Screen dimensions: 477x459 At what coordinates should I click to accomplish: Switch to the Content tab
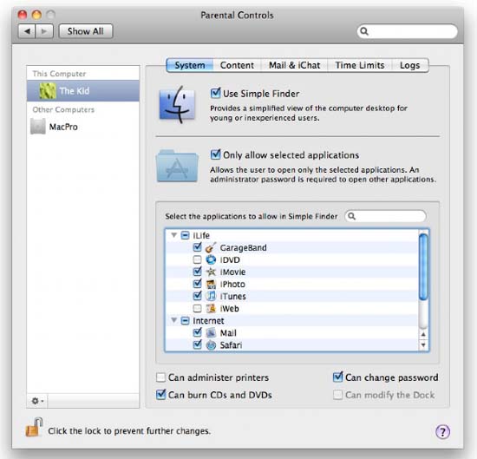click(237, 65)
